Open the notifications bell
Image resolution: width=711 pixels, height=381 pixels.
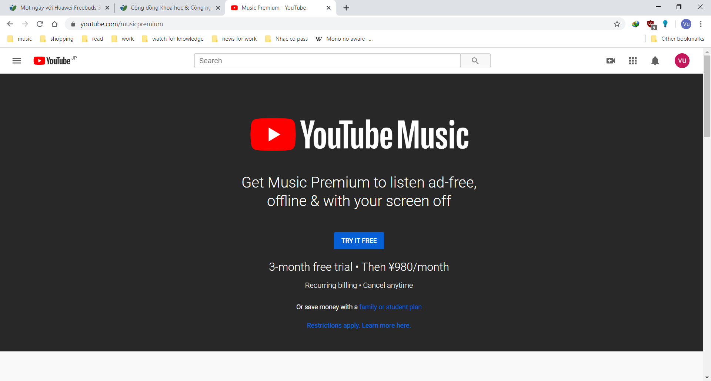pos(655,61)
